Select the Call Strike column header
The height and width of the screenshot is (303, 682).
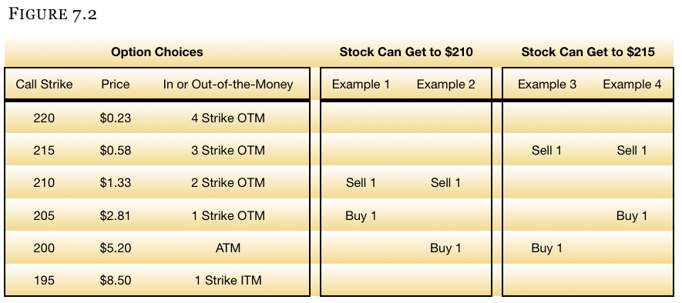(44, 84)
